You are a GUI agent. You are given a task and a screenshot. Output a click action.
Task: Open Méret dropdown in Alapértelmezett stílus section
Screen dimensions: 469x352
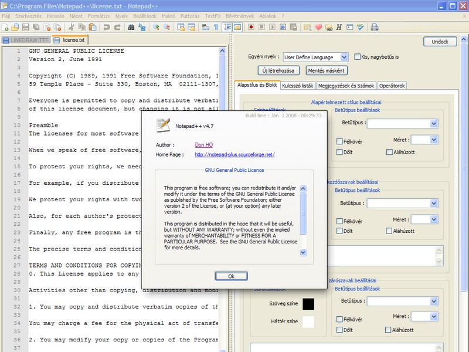[434, 140]
